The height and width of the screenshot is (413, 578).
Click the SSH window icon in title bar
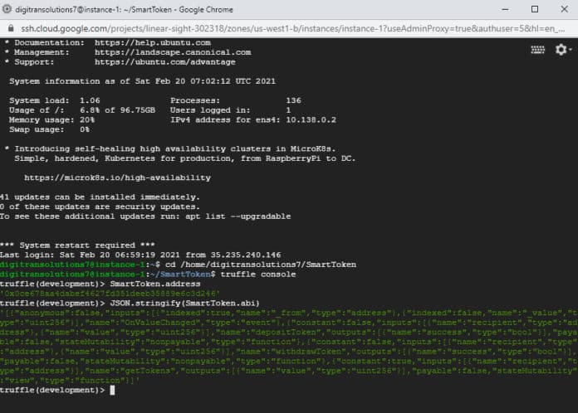click(10, 8)
